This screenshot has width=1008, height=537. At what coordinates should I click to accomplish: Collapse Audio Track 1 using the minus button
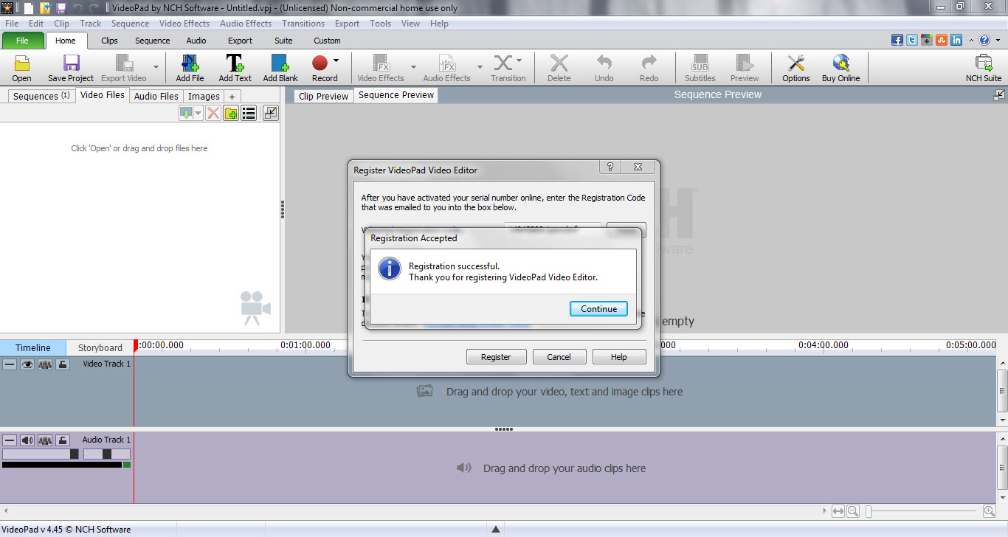click(x=10, y=440)
